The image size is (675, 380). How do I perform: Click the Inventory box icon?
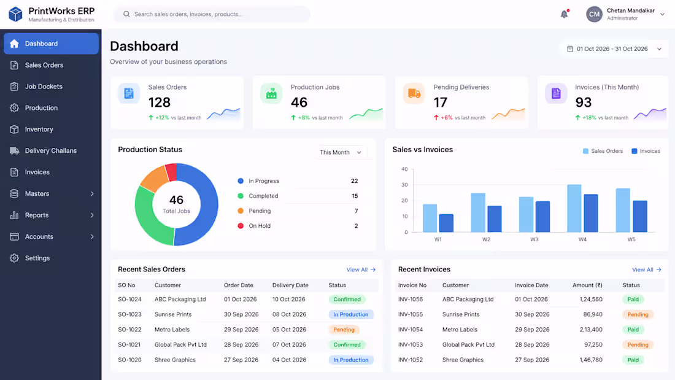[x=14, y=130]
